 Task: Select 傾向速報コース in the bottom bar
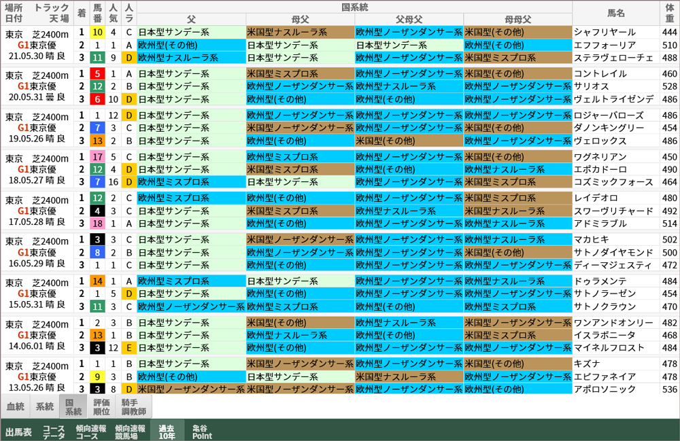[x=91, y=431]
